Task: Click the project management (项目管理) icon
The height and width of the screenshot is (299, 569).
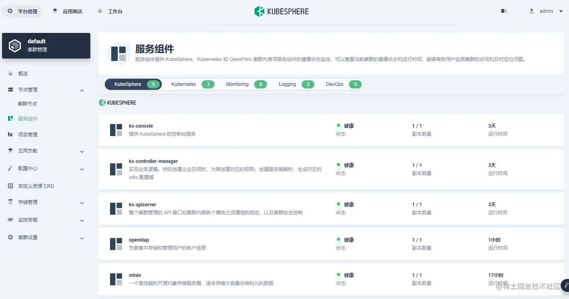Action: (10, 134)
